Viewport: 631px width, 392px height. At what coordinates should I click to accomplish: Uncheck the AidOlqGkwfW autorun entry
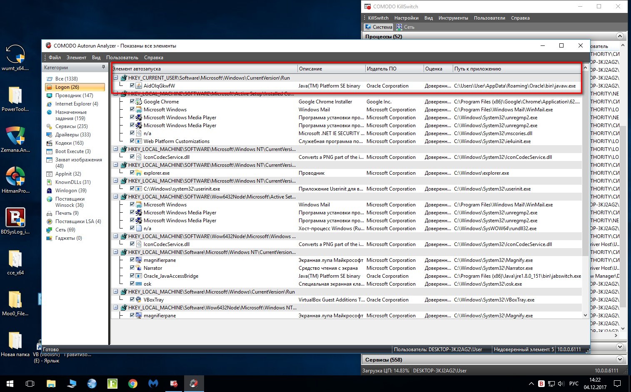click(132, 85)
